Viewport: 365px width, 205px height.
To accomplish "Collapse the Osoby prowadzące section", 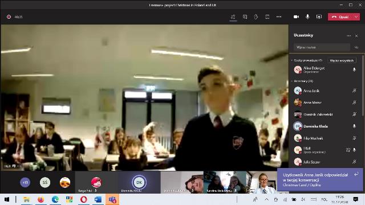I will point(291,60).
